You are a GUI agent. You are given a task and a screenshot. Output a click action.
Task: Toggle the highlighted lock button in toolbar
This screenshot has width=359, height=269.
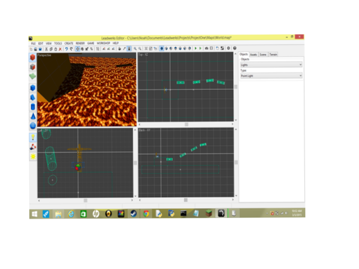point(129,49)
